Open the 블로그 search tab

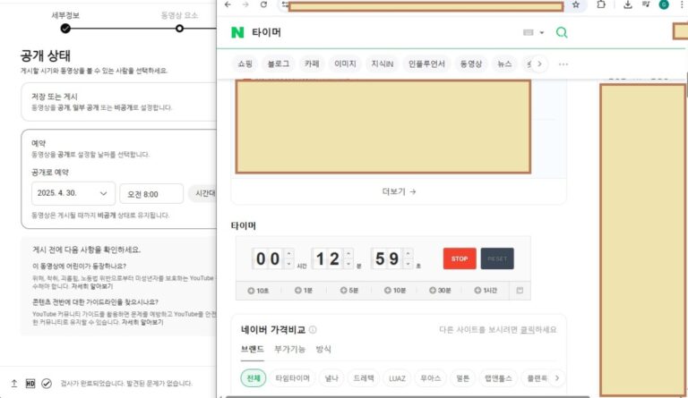click(279, 64)
